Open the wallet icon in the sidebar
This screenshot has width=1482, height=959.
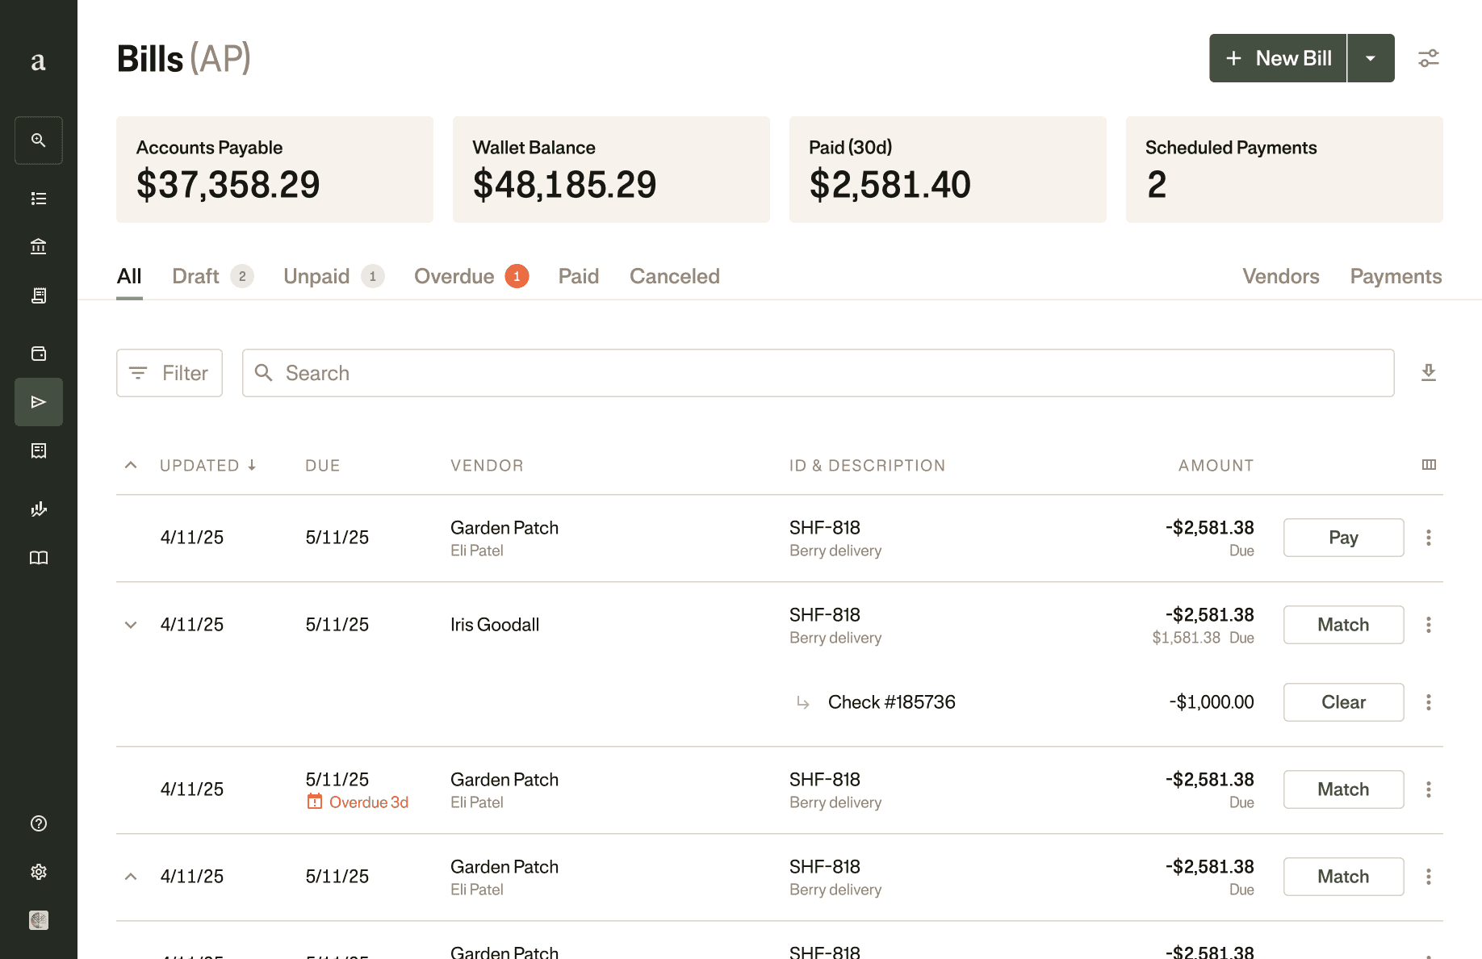tap(39, 353)
